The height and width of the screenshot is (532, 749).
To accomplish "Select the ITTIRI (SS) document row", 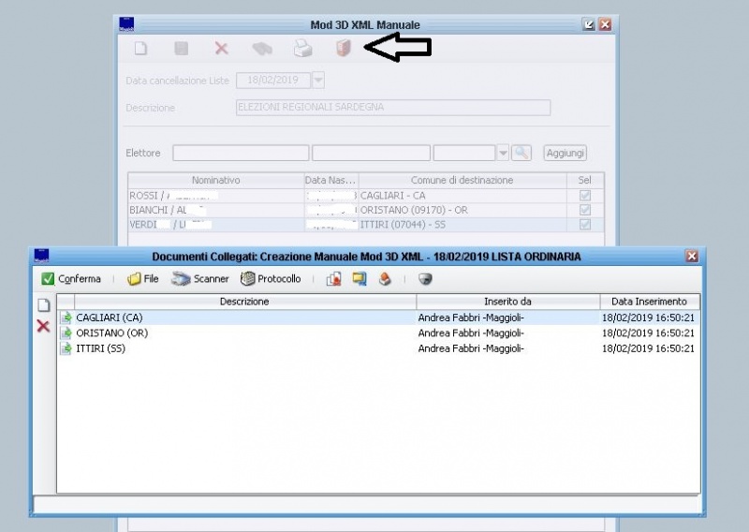I will coord(378,348).
